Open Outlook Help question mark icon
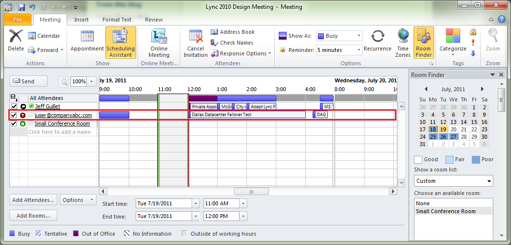511x245 pixels. point(501,20)
